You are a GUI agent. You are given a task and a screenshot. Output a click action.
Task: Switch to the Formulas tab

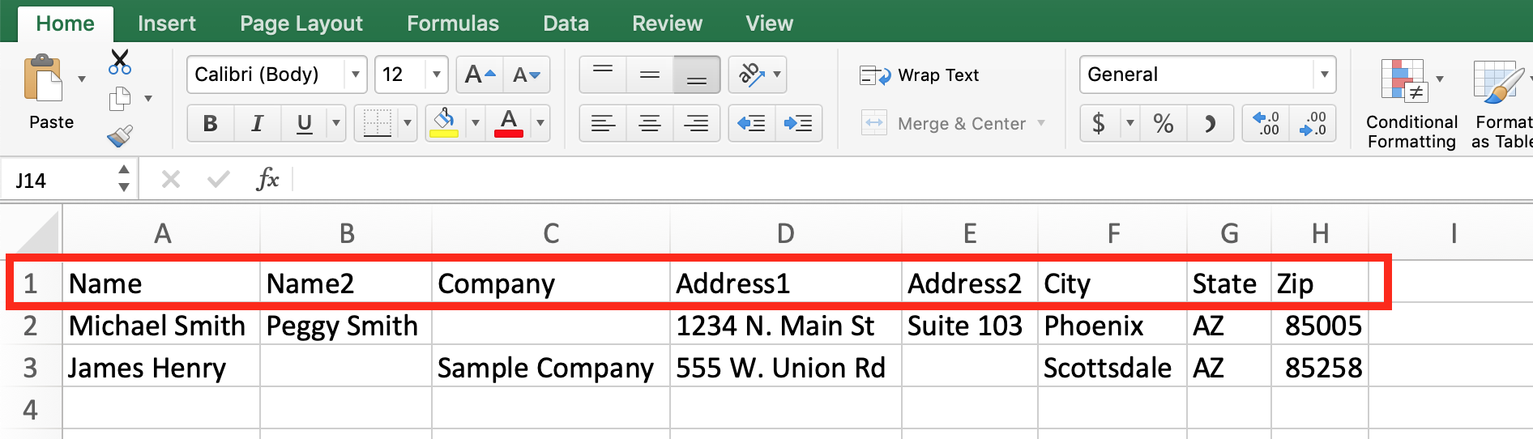[453, 23]
